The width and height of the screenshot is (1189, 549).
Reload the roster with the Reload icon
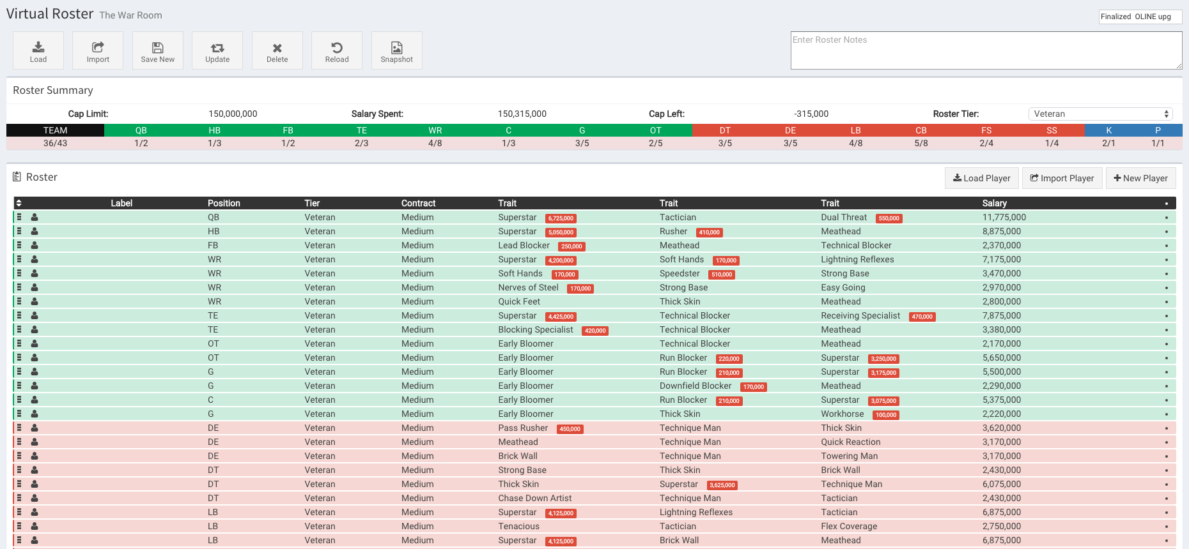tap(337, 50)
